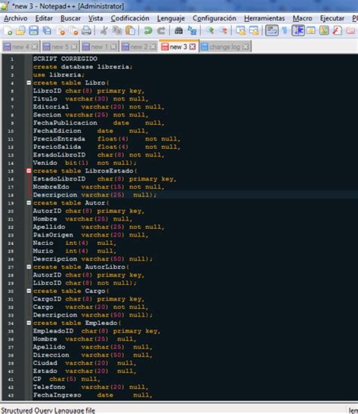358x414 pixels.
Task: Close the change log tab
Action: 246,47
